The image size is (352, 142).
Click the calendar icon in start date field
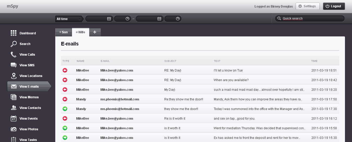pos(109,19)
